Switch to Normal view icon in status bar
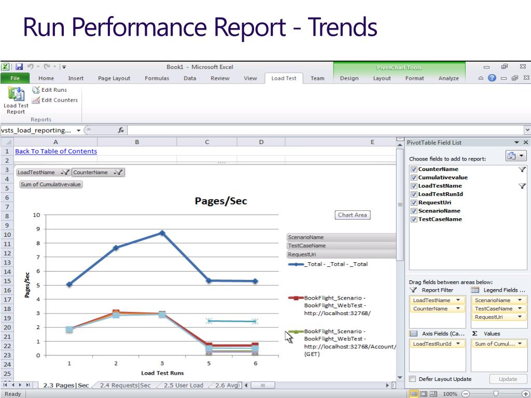The image size is (531, 398). click(x=414, y=394)
